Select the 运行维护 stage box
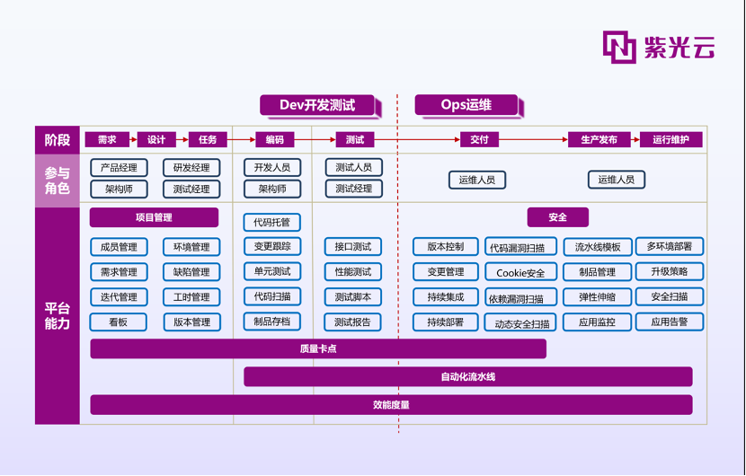 [671, 140]
